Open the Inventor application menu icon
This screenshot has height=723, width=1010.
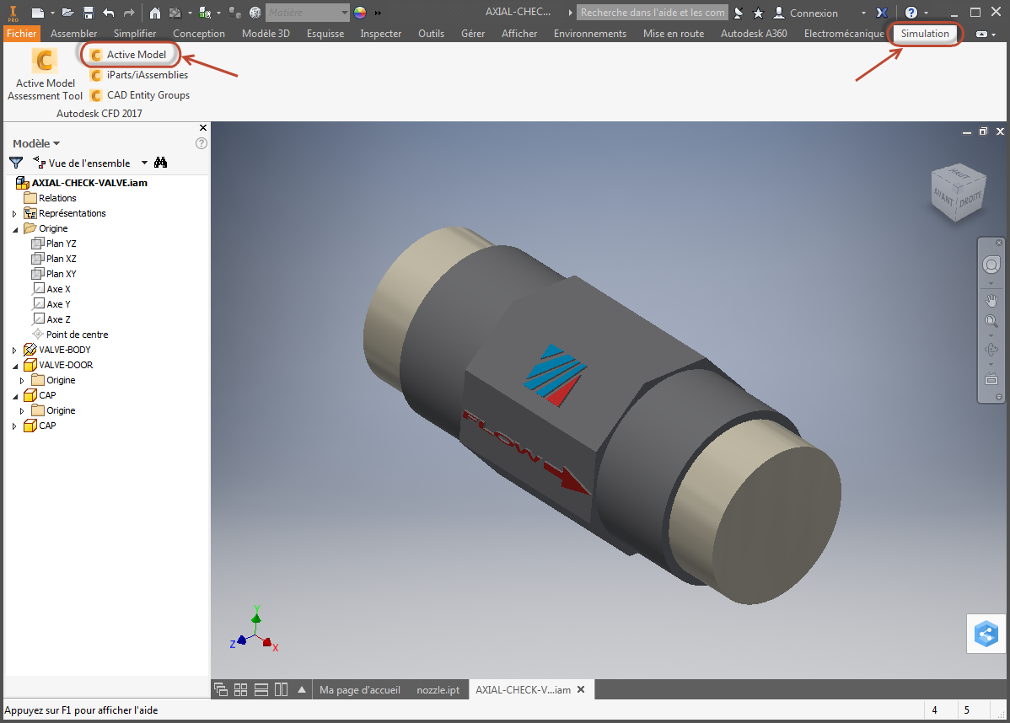tap(13, 13)
